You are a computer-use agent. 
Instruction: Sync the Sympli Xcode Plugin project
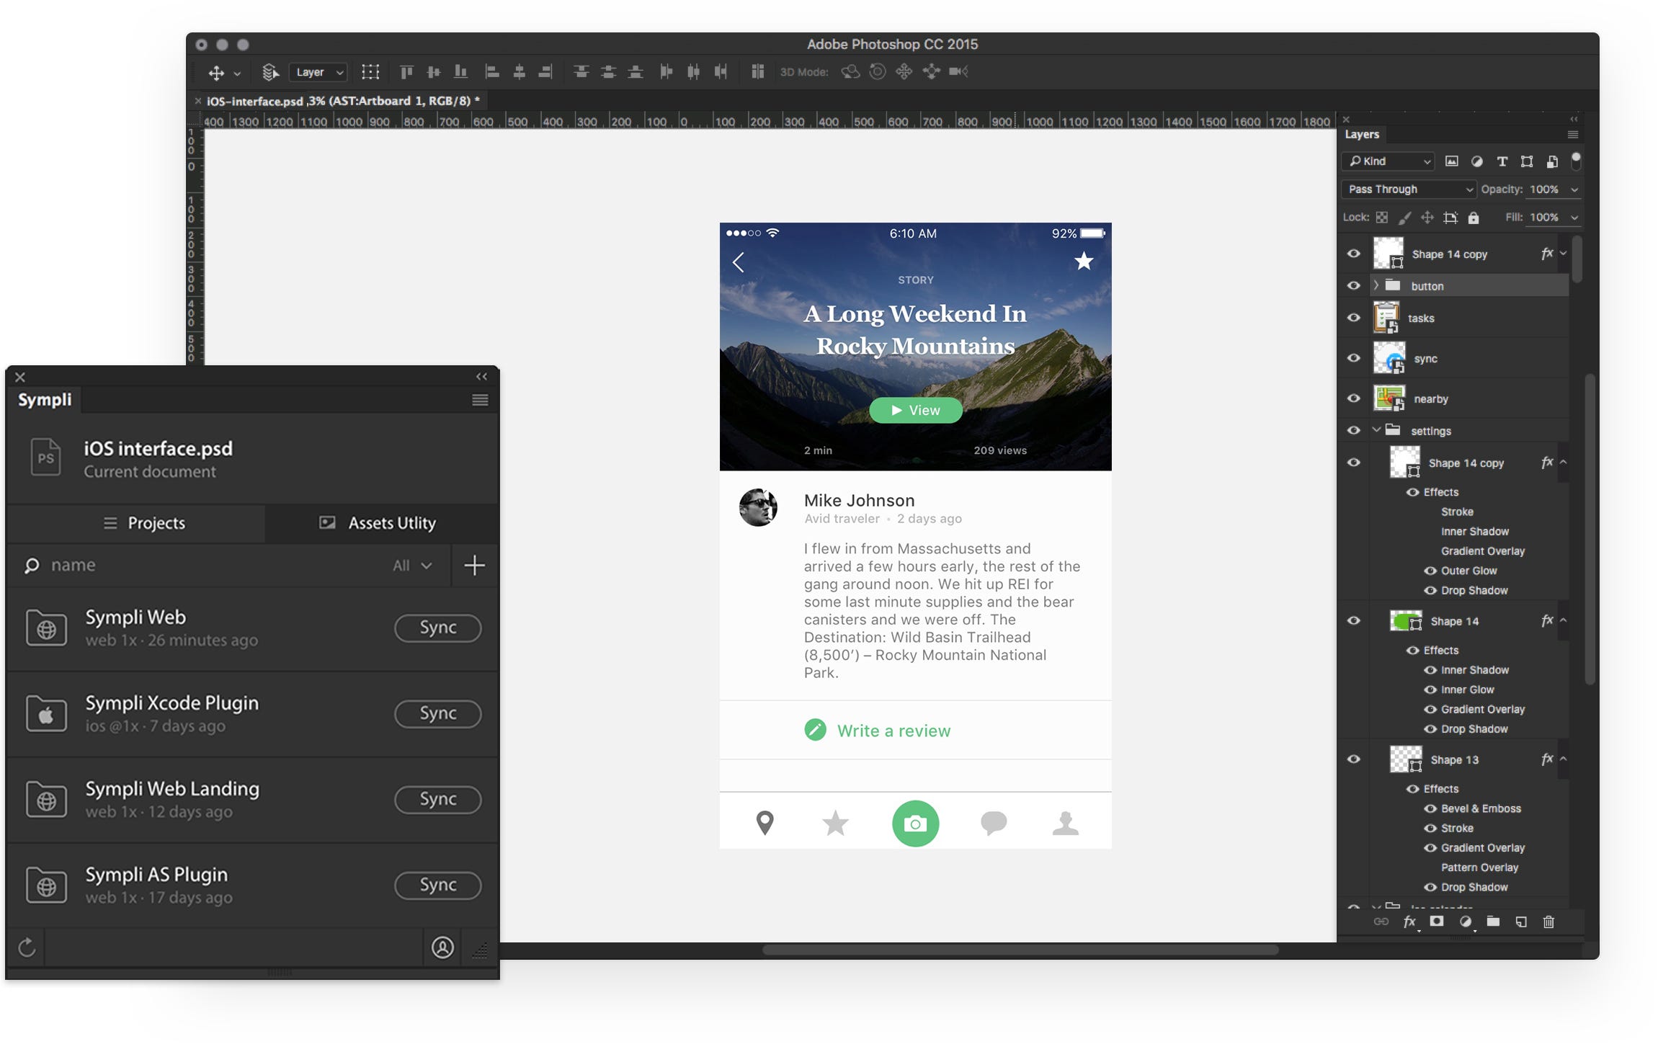(x=438, y=713)
